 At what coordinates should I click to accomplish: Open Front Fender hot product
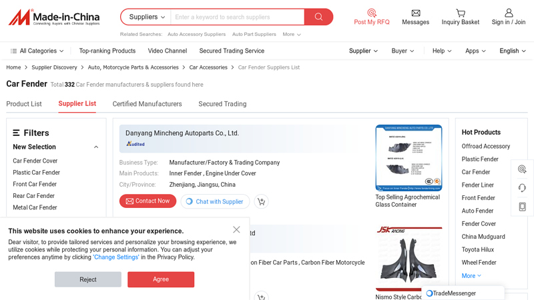(x=478, y=198)
